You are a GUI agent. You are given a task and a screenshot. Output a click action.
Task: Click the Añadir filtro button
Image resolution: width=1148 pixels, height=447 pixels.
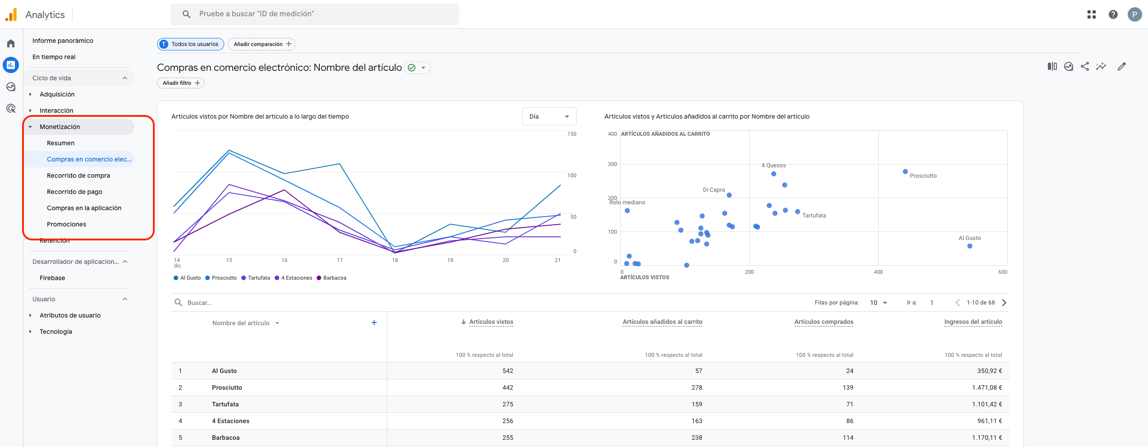tap(180, 83)
